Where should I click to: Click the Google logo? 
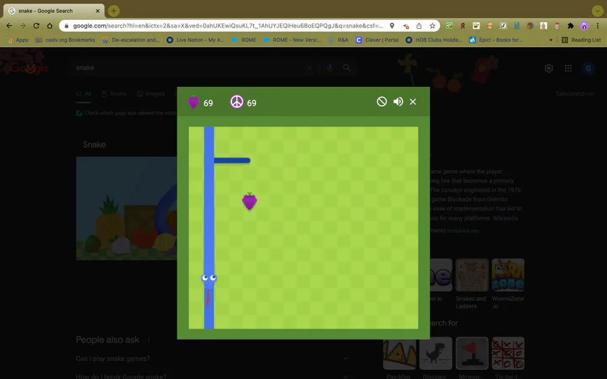pos(30,68)
